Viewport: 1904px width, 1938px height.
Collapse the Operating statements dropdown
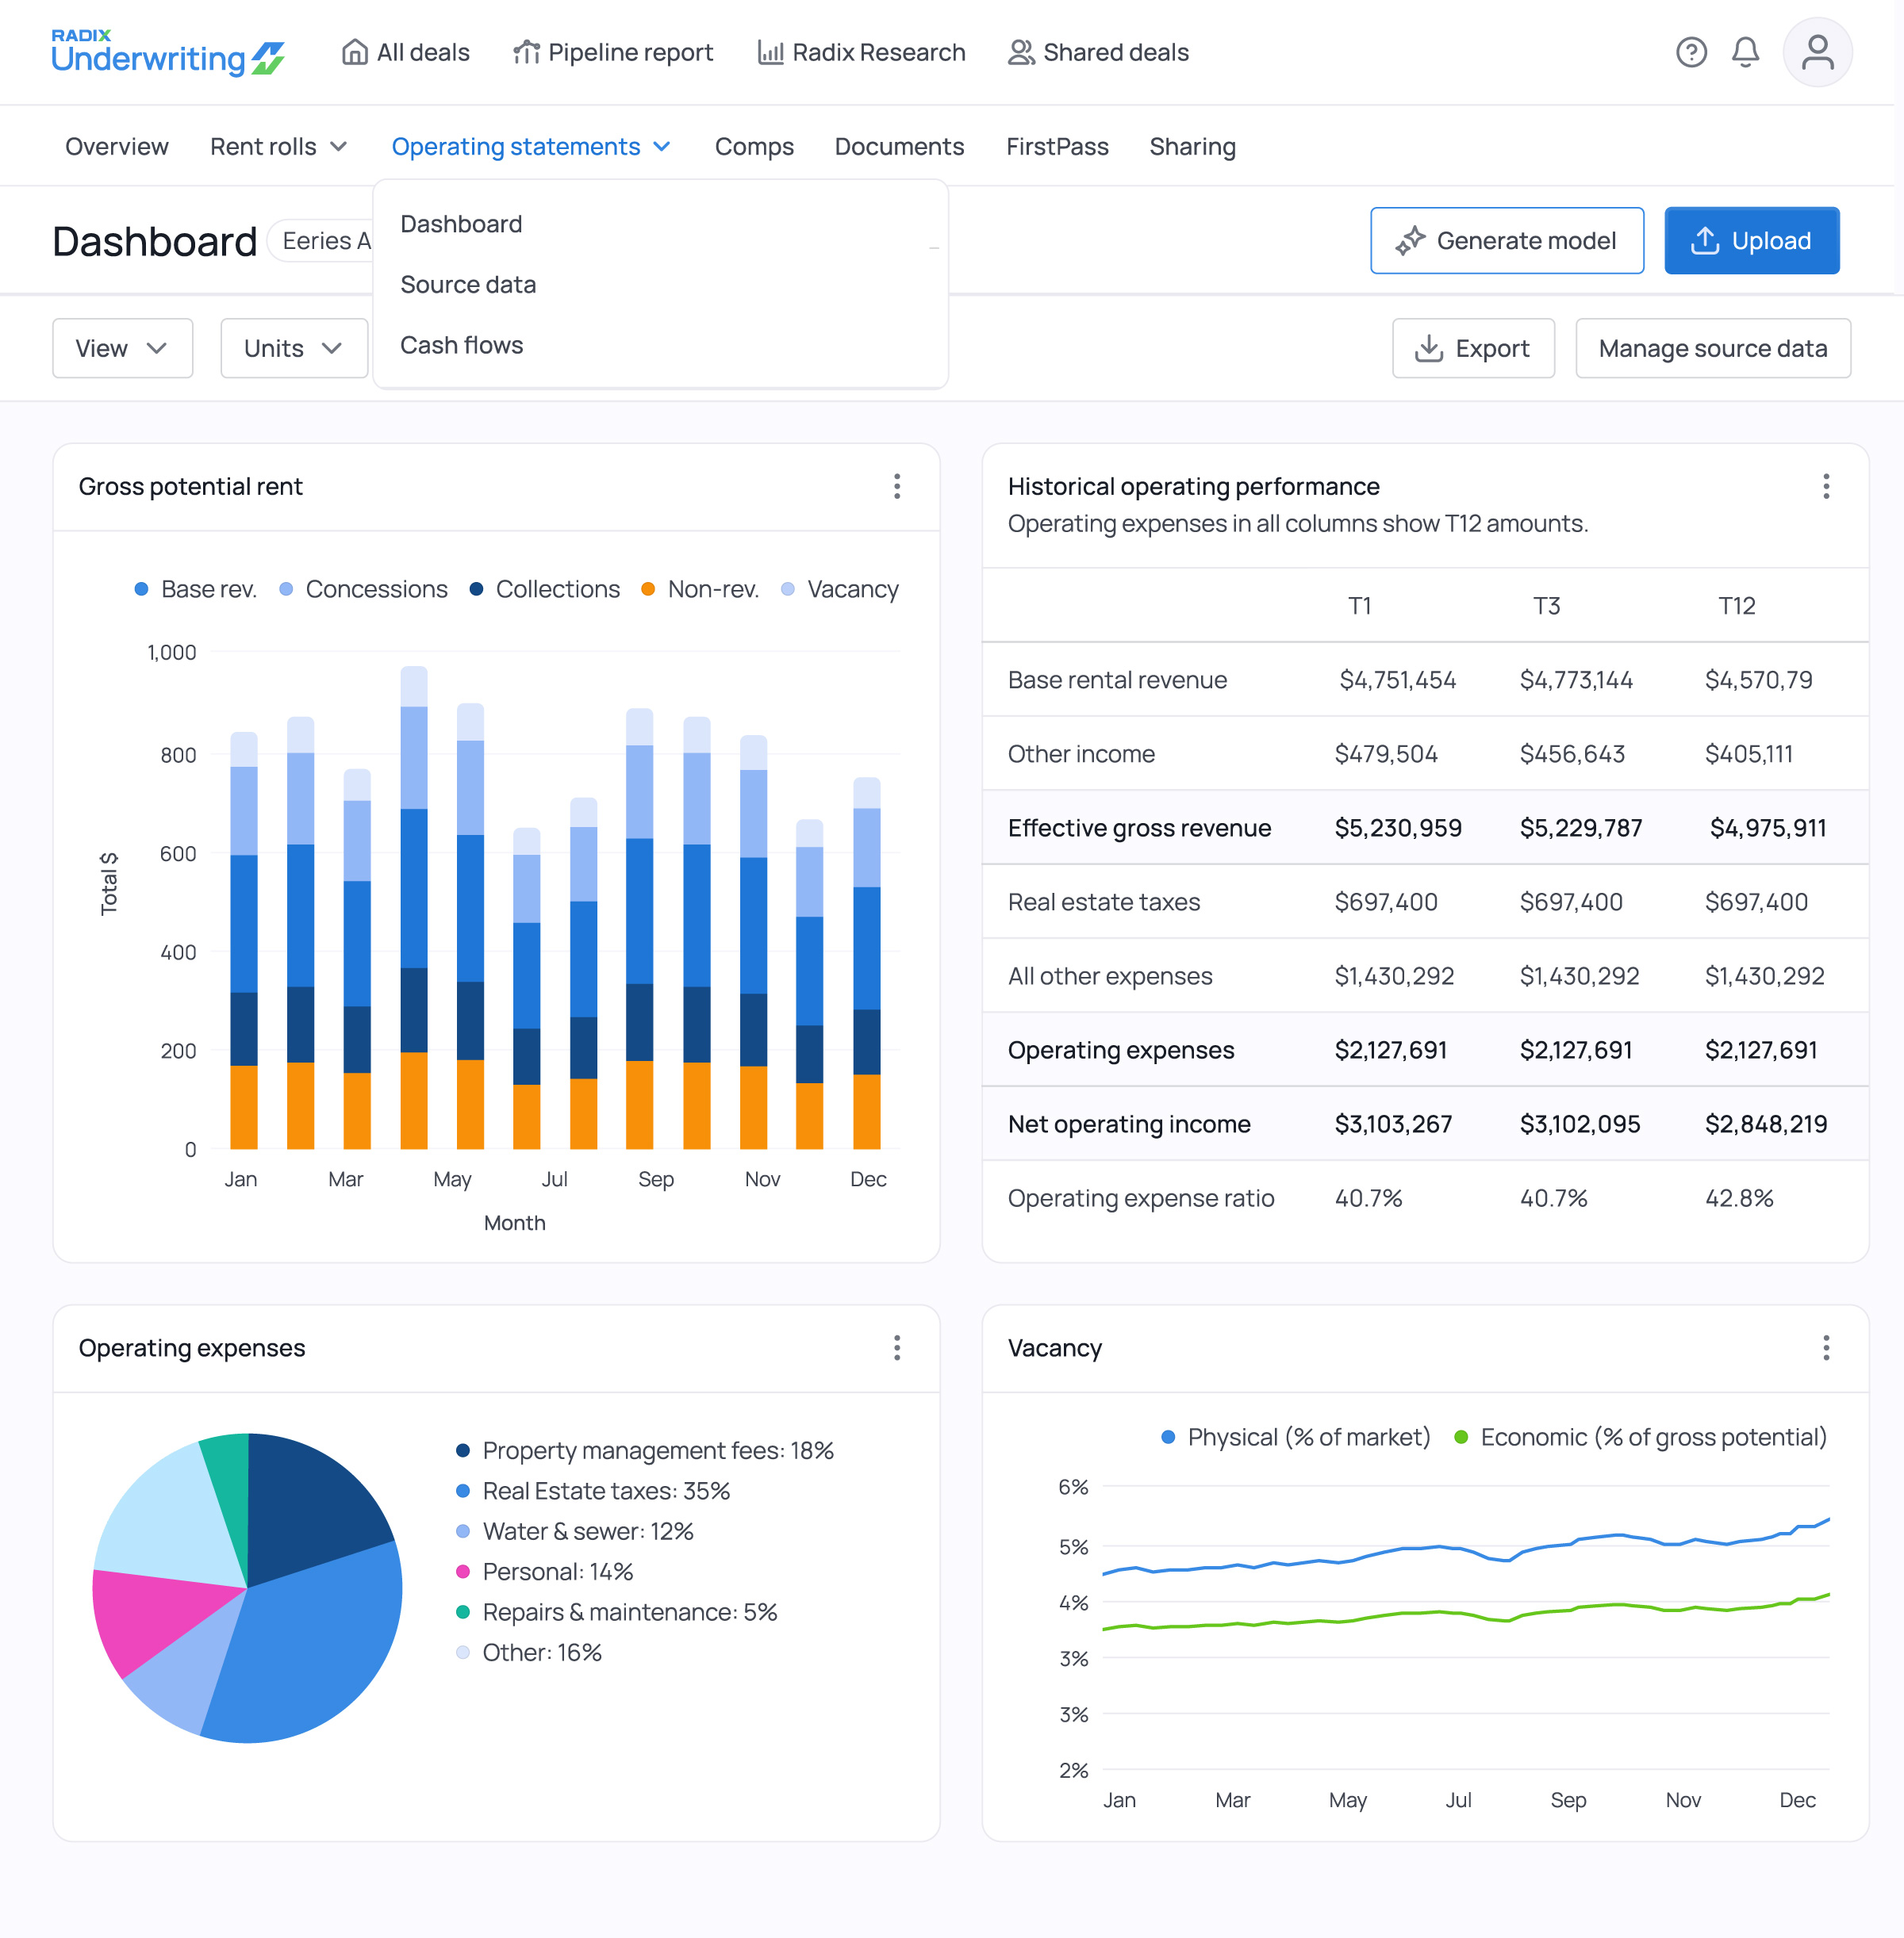(x=531, y=147)
